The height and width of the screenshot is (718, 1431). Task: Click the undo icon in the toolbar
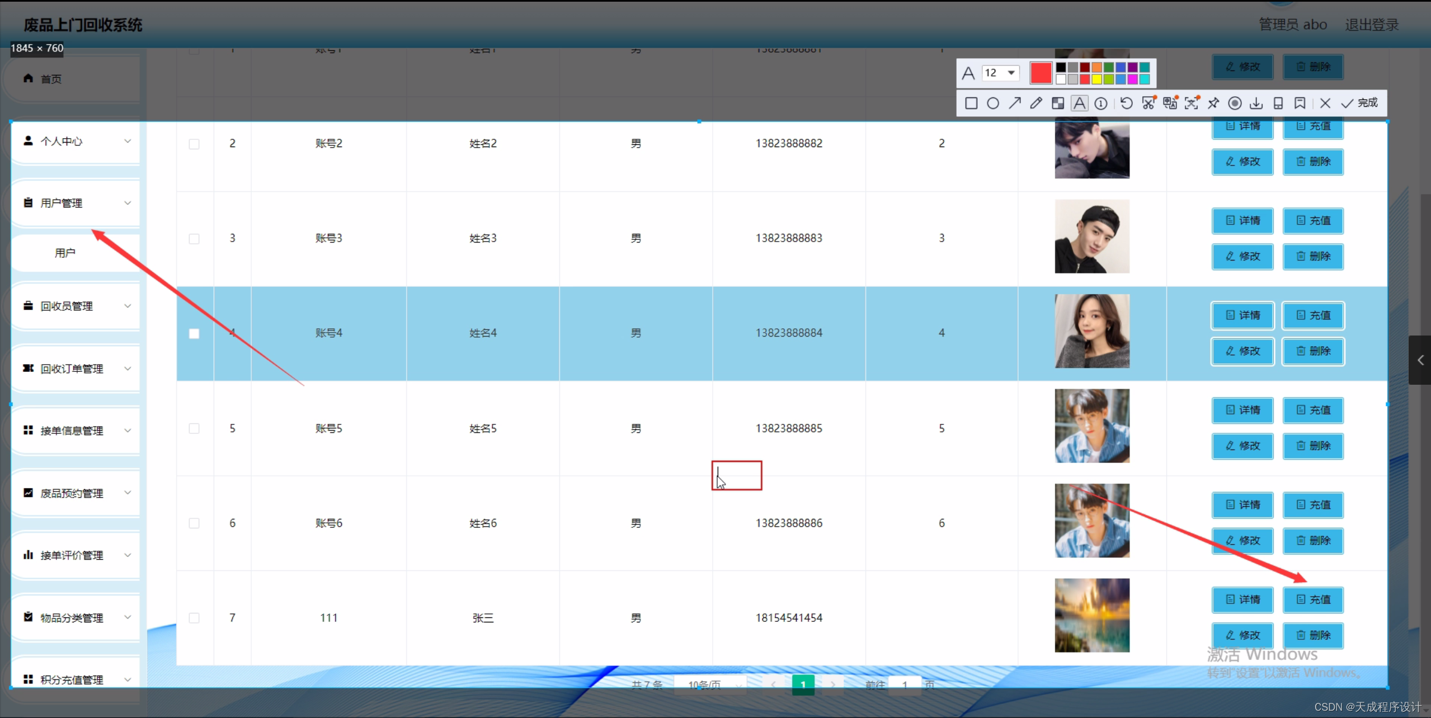(x=1126, y=103)
